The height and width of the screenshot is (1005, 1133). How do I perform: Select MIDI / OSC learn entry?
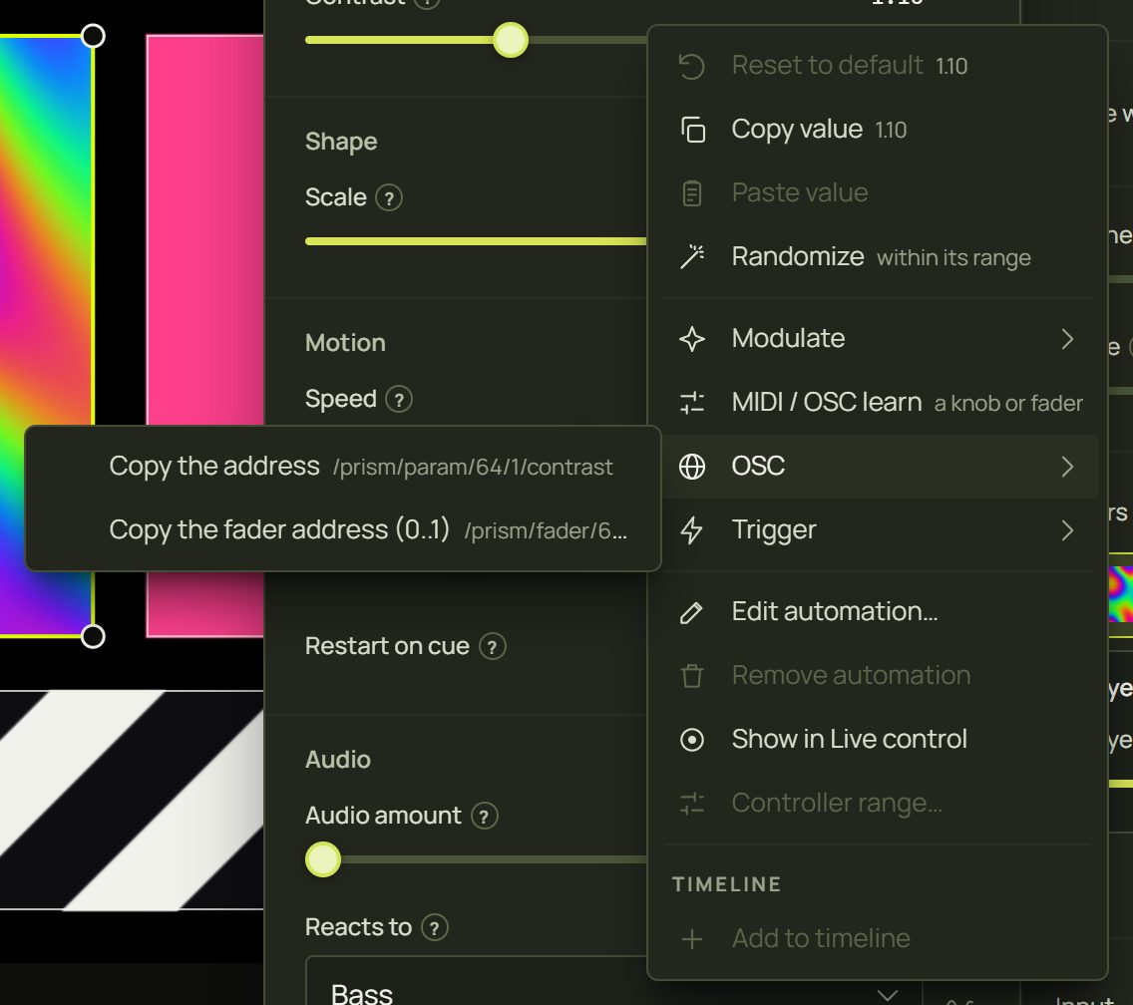click(x=878, y=403)
